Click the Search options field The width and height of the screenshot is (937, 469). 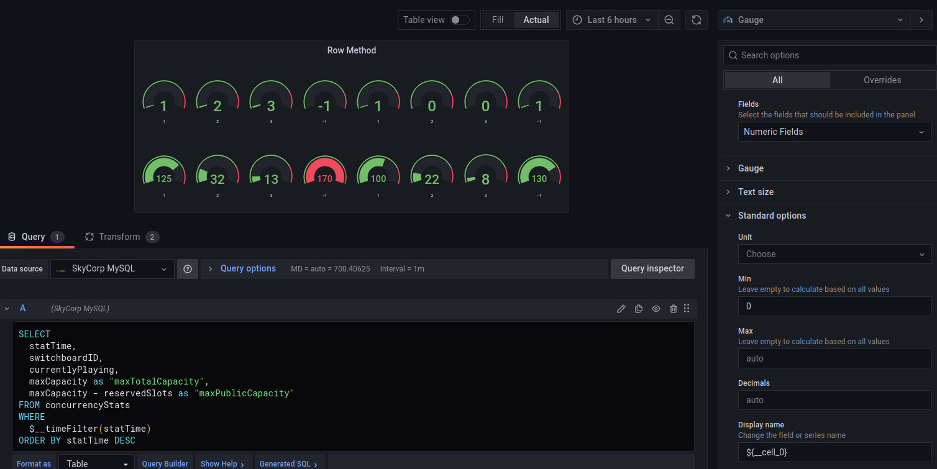tap(830, 55)
